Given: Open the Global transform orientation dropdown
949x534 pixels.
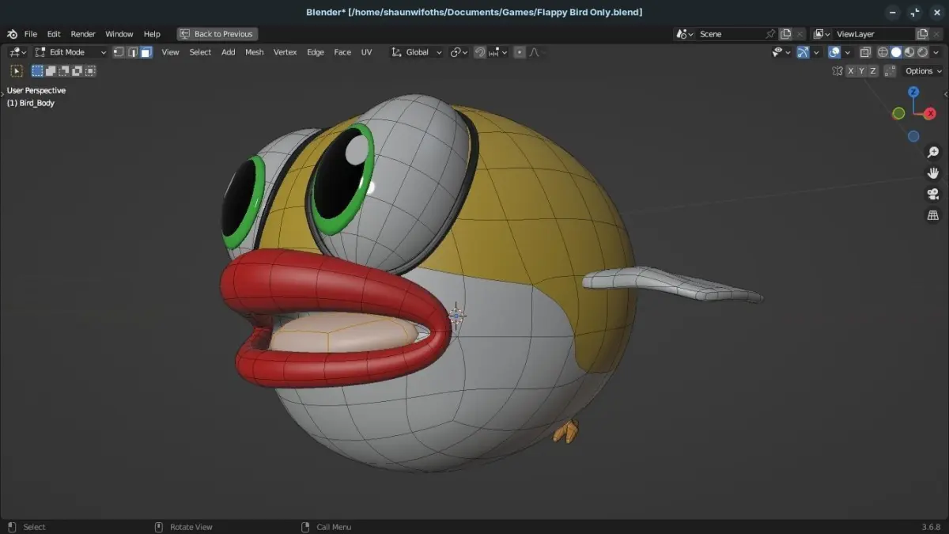Looking at the screenshot, I should click(x=417, y=52).
